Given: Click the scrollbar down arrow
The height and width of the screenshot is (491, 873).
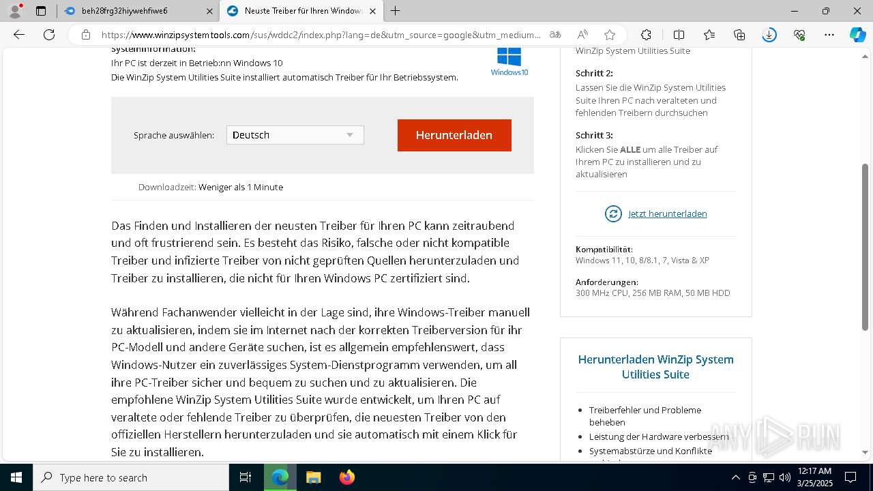Looking at the screenshot, I should [865, 452].
